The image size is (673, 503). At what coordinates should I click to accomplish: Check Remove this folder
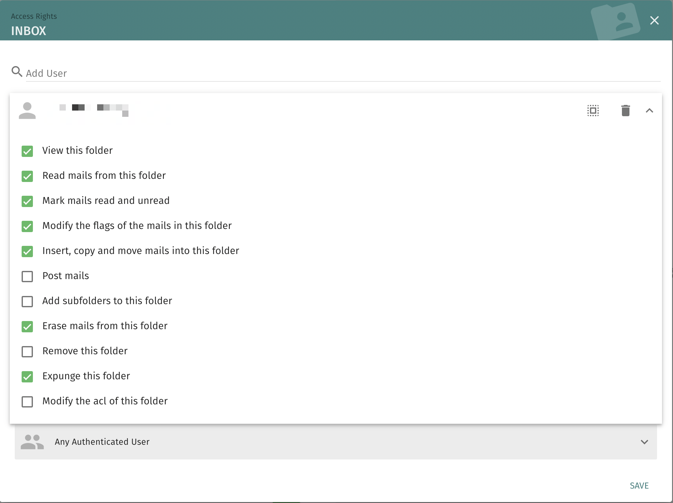[27, 351]
